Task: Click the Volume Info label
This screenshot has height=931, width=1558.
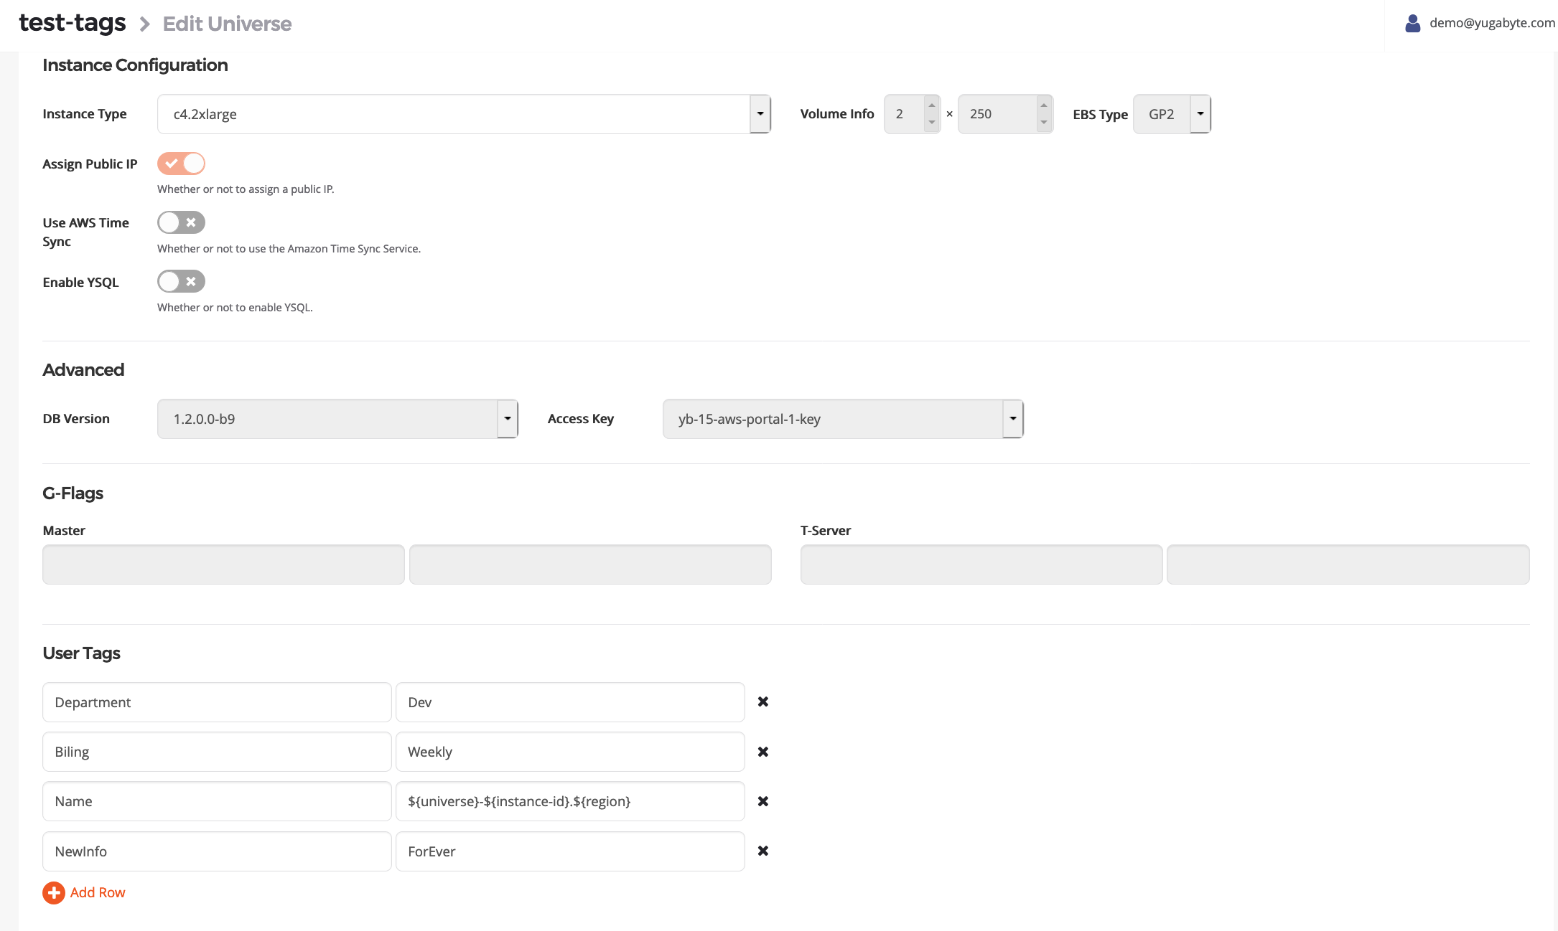Action: point(837,114)
